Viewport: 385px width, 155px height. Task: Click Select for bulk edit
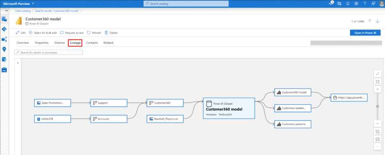pyautogui.click(x=43, y=32)
